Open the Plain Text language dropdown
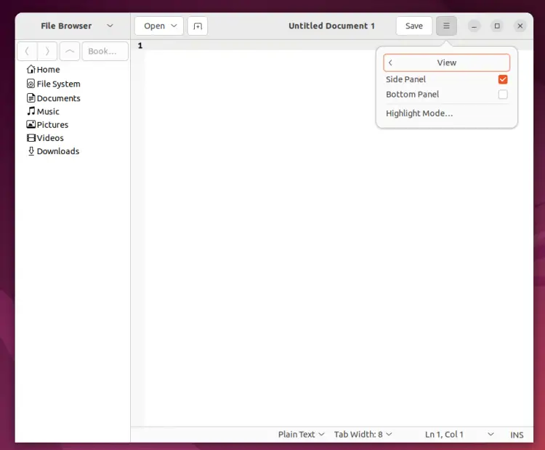This screenshot has height=450, width=545. tap(301, 434)
